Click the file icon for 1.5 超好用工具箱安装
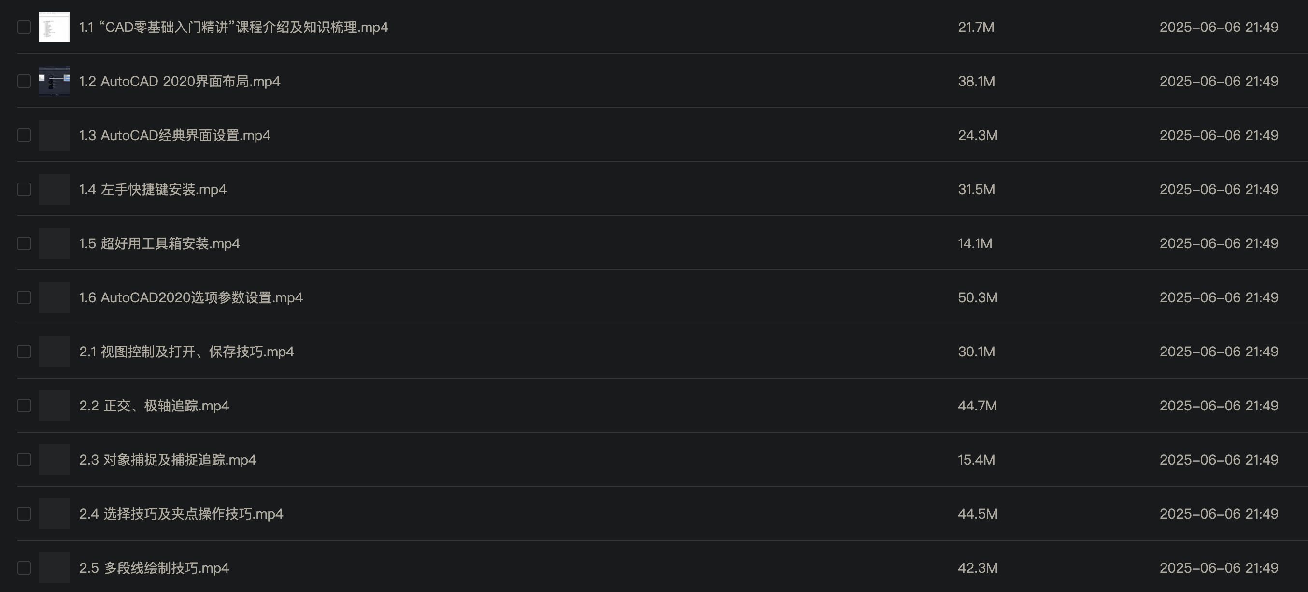 54,243
